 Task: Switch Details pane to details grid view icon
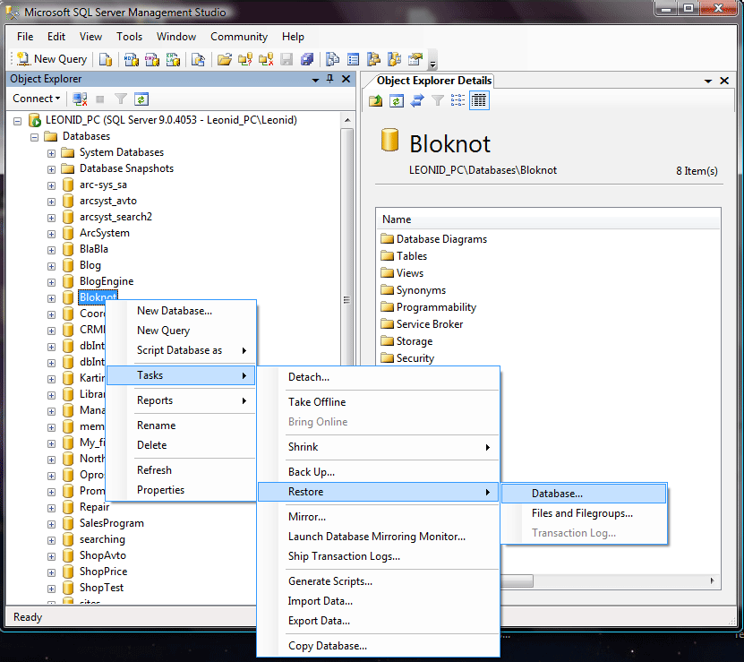[x=479, y=100]
